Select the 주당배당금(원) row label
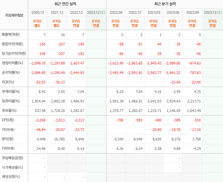 tap(12, 158)
